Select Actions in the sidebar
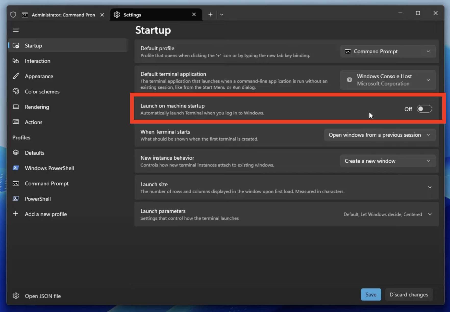This screenshot has height=312, width=450. click(68, 122)
